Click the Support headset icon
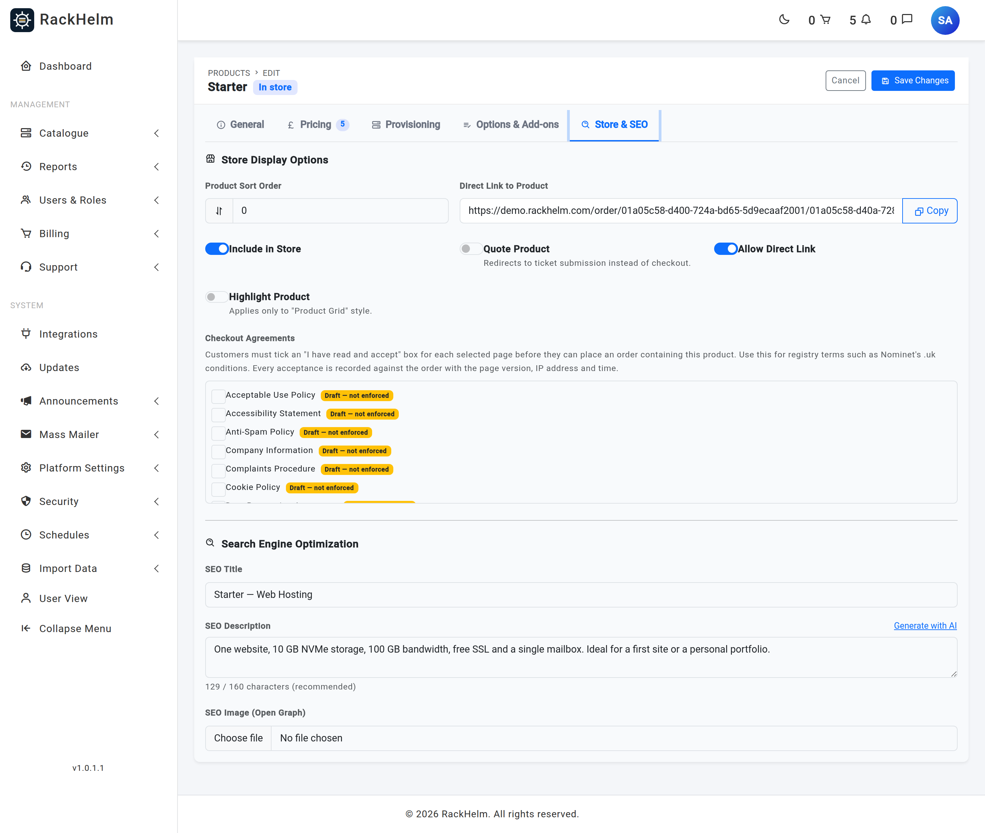This screenshot has width=985, height=833. click(x=26, y=267)
